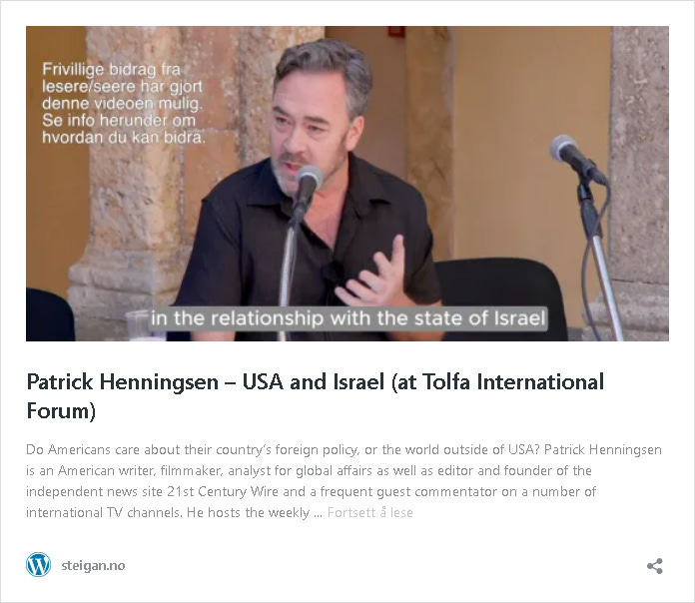Follow the 'Fortsett å lese' link
Viewport: 695px width, 603px height.
(x=370, y=512)
